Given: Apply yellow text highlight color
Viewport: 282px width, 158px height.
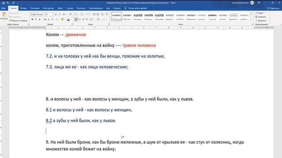Looking at the screenshot, I should [62, 19].
